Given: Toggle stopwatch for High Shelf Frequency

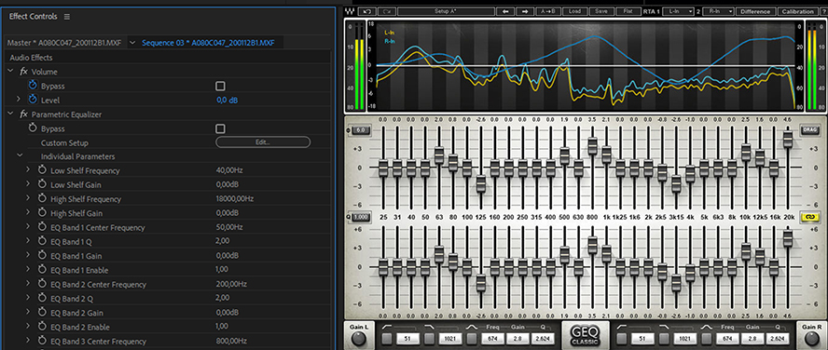Looking at the screenshot, I should click(42, 198).
